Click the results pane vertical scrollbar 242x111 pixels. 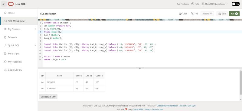[240, 83]
